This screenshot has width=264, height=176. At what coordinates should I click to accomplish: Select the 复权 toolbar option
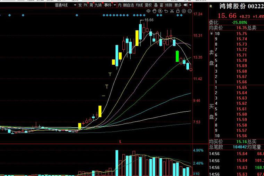[x=148, y=5]
